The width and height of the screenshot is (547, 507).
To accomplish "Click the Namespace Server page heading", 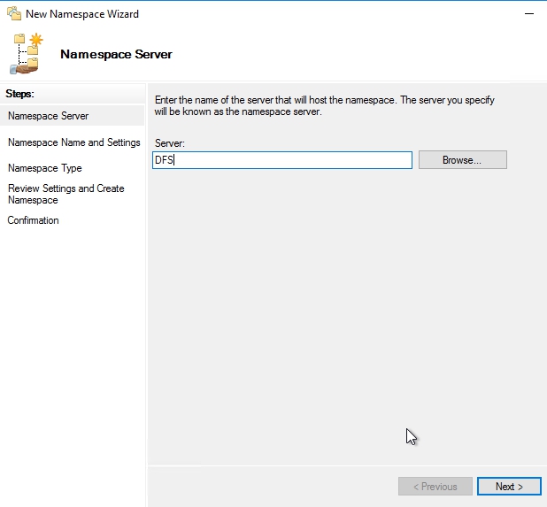I will pos(116,54).
